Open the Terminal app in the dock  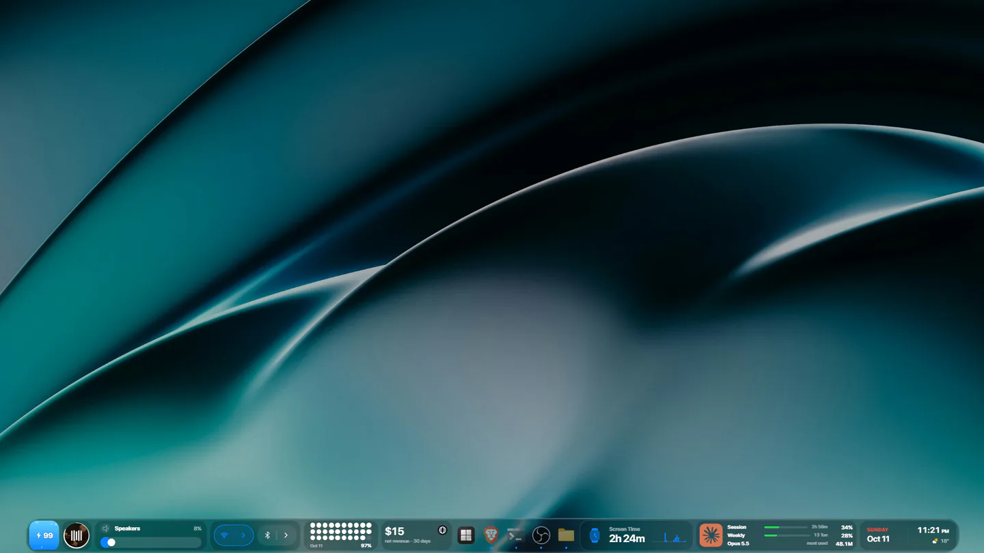click(x=516, y=535)
